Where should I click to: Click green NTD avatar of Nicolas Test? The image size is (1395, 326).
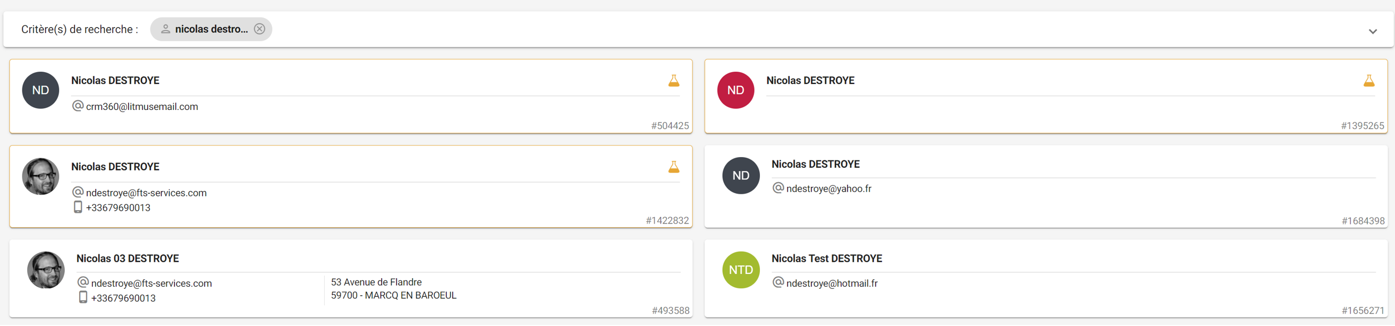[x=741, y=270]
